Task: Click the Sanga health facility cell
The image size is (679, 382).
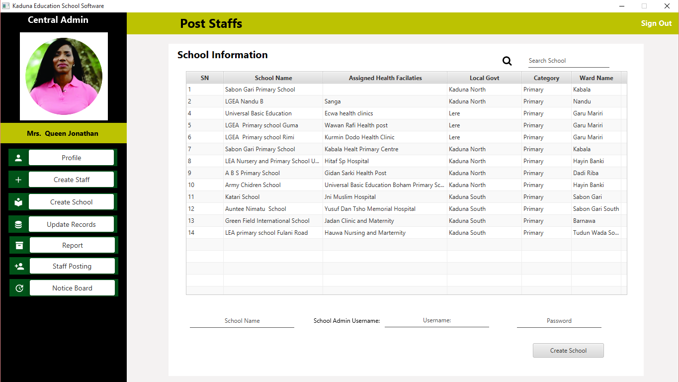Action: click(x=385, y=101)
